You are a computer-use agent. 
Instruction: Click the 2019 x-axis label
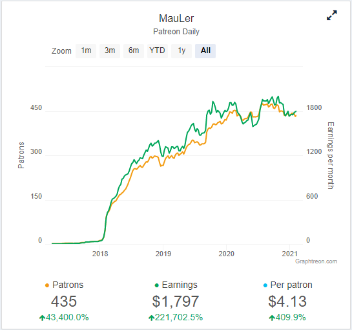(x=163, y=254)
